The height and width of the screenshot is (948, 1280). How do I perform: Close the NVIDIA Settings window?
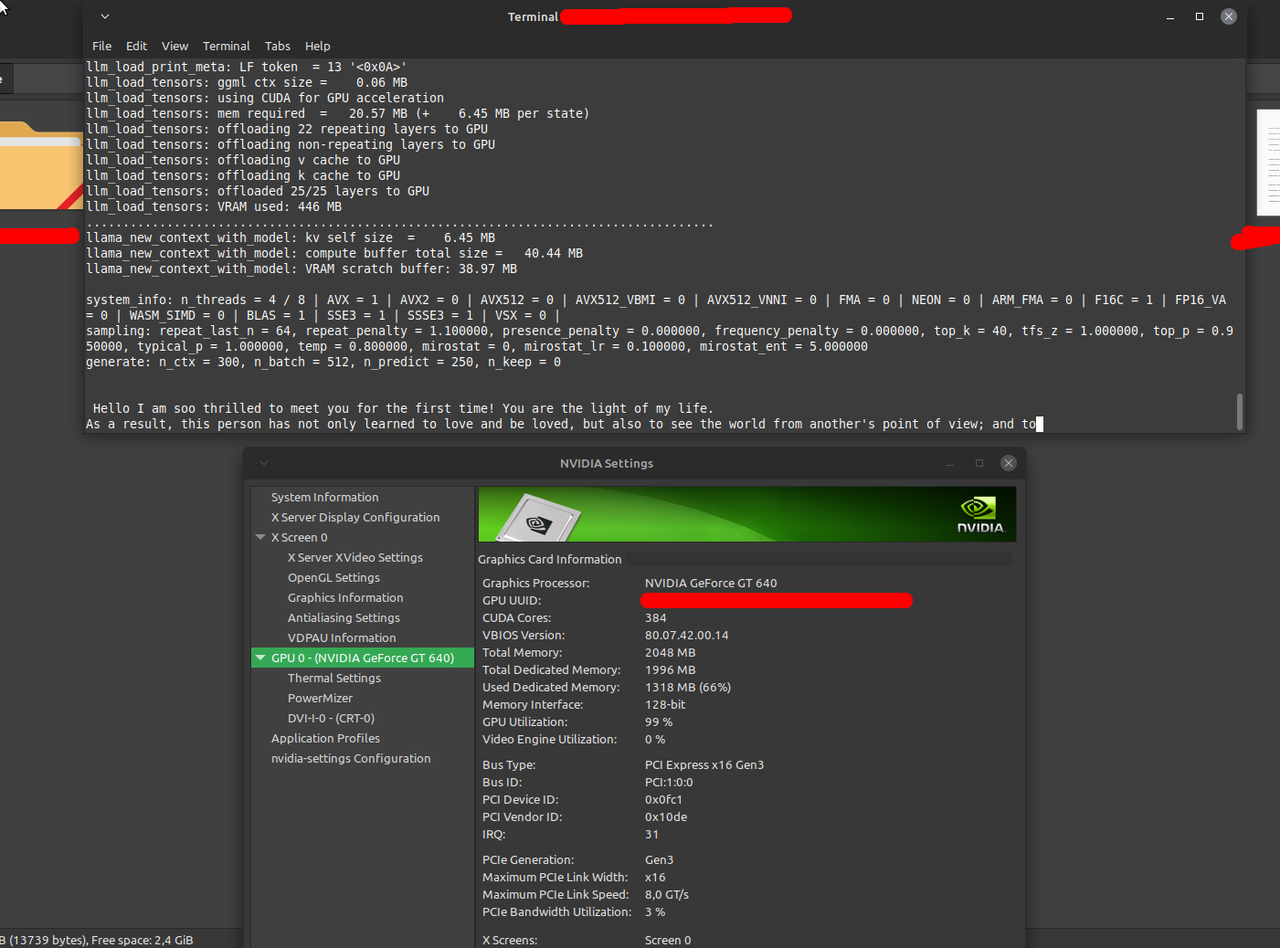pos(1009,463)
